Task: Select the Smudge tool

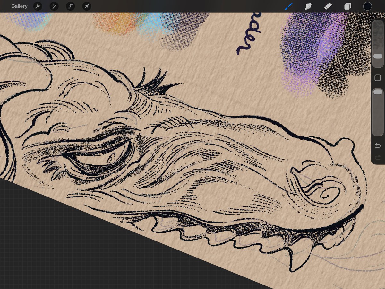Action: pos(308,6)
